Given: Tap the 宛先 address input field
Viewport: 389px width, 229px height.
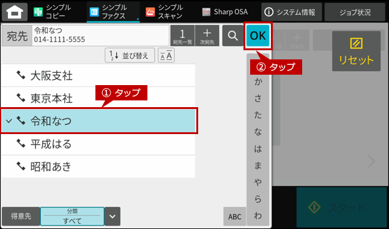Looking at the screenshot, I should (100, 36).
